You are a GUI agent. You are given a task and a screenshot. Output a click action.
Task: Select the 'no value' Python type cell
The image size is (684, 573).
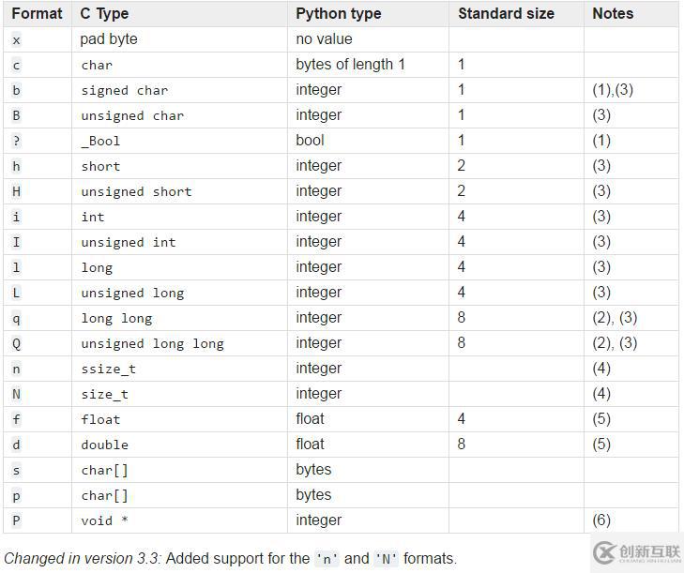(324, 39)
